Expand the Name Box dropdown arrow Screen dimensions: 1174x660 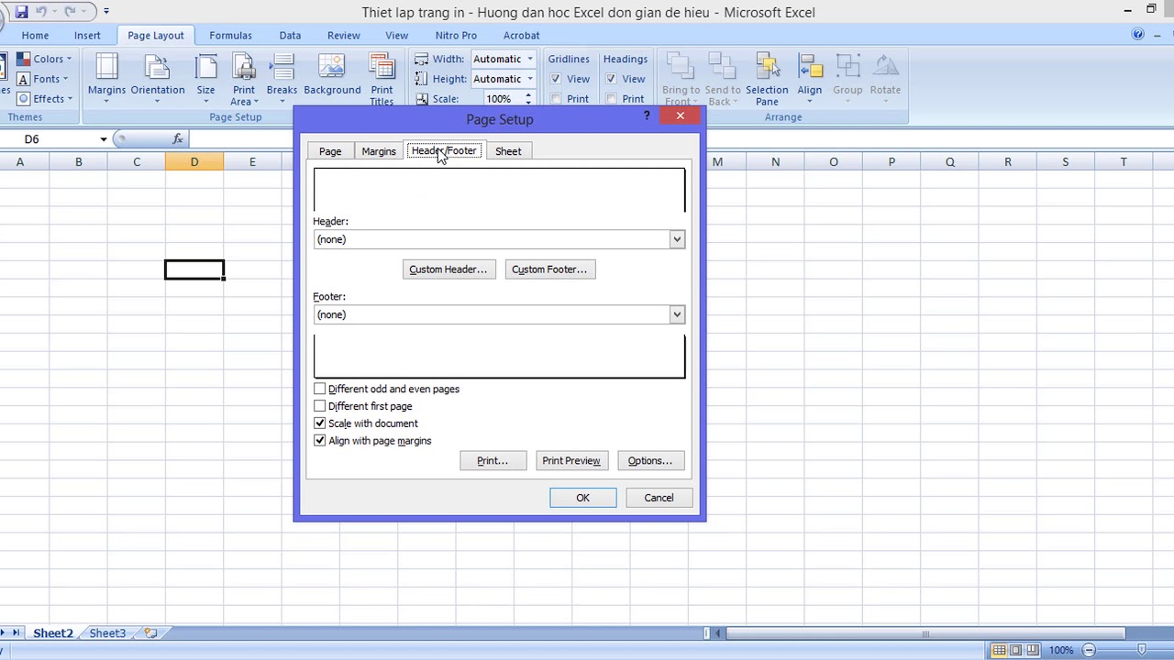point(104,139)
